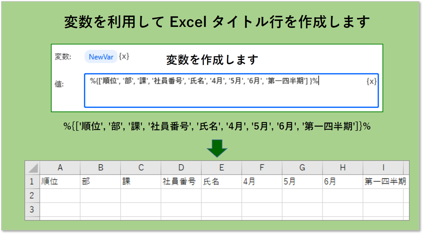
Task: Click cell containing 氏名
Action: pyautogui.click(x=222, y=182)
